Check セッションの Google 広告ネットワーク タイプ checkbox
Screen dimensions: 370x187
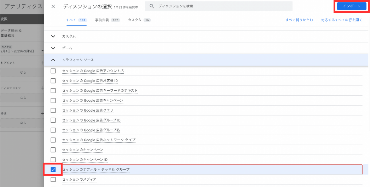pyautogui.click(x=53, y=140)
